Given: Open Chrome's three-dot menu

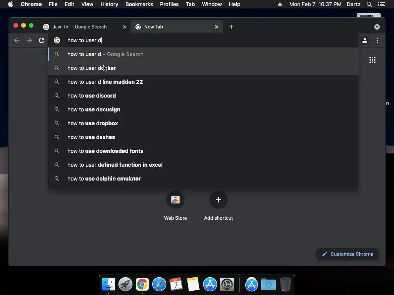Looking at the screenshot, I should point(377,40).
